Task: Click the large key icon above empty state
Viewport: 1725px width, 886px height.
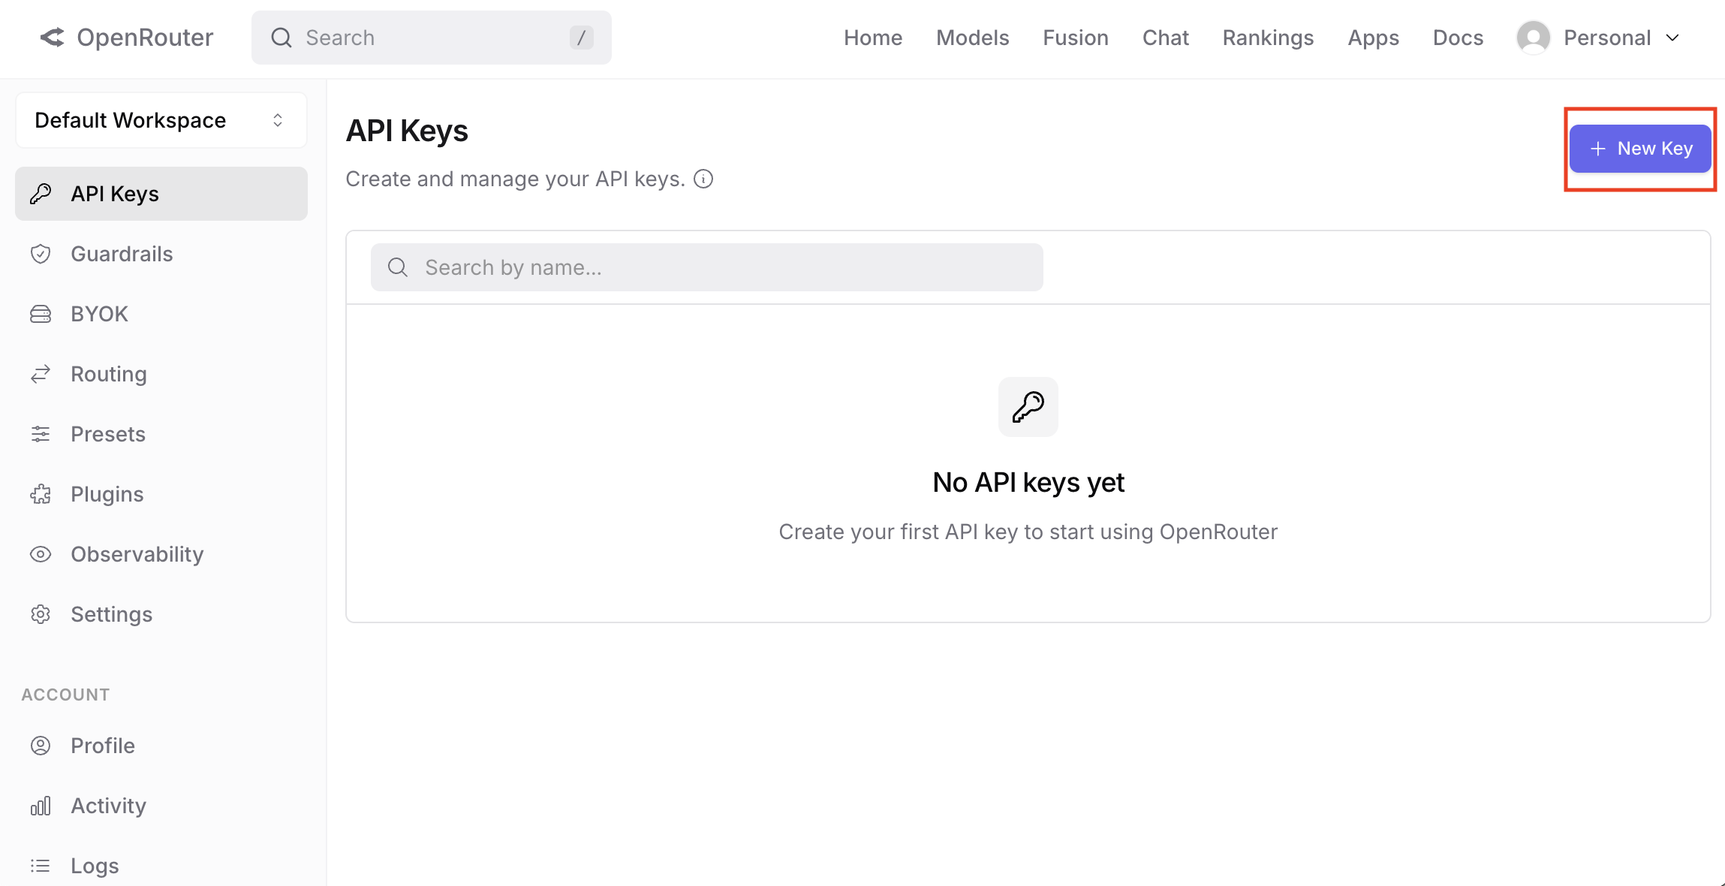Action: click(x=1028, y=407)
